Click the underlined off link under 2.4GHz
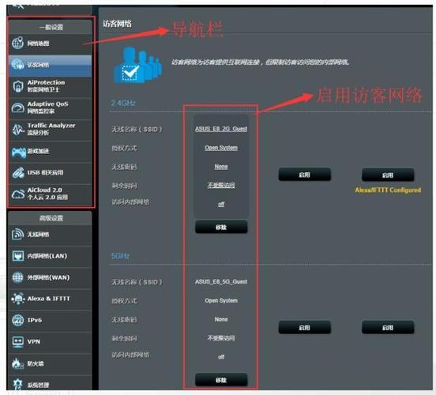Screen dimensions: 436x395 (x=221, y=205)
